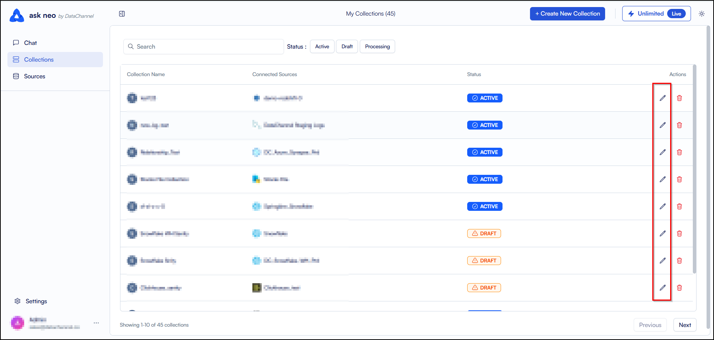Filter collections by Draft status
The image size is (714, 340).
coord(347,46)
